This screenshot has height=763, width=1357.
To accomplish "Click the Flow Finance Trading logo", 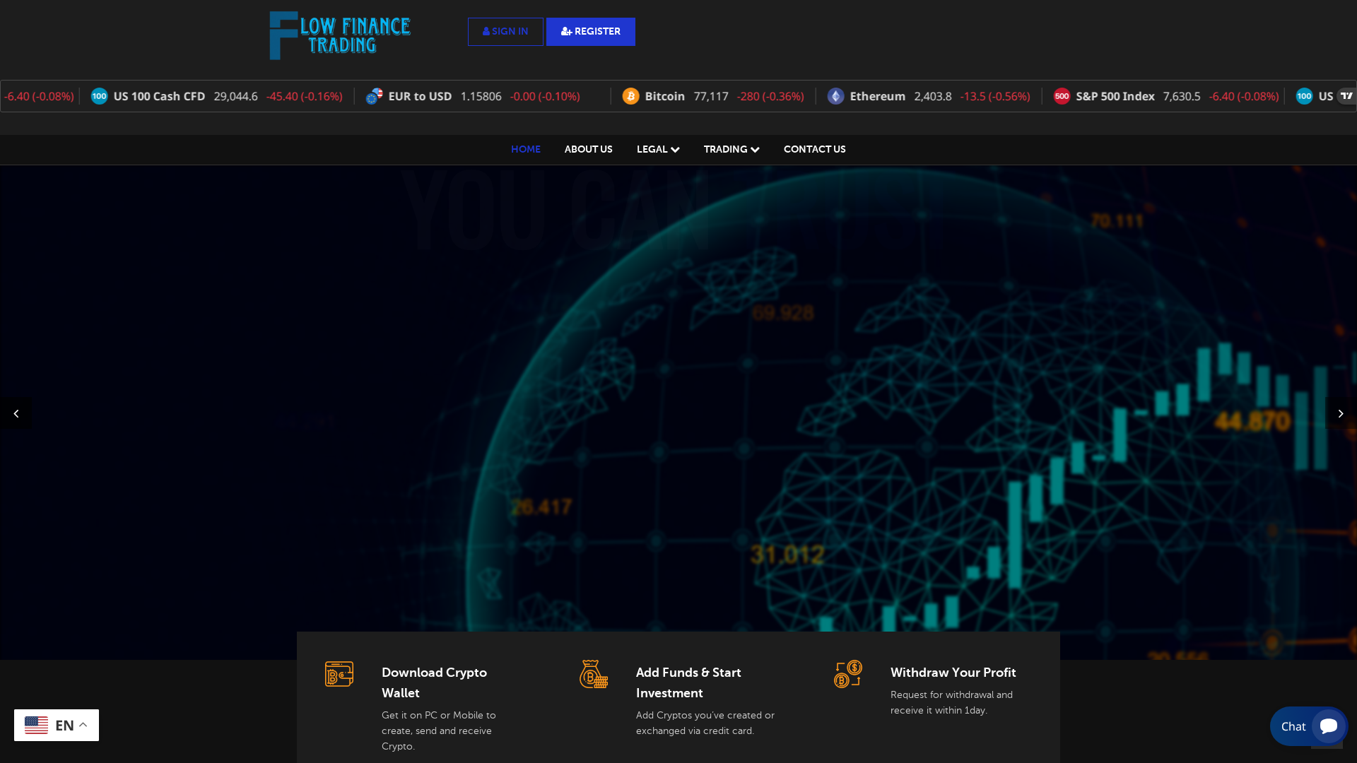I will pyautogui.click(x=340, y=35).
